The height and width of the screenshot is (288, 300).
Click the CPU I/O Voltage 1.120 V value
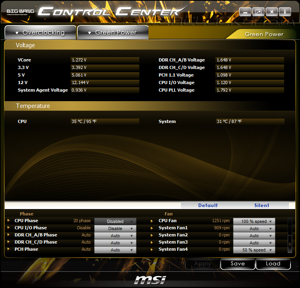click(x=250, y=83)
